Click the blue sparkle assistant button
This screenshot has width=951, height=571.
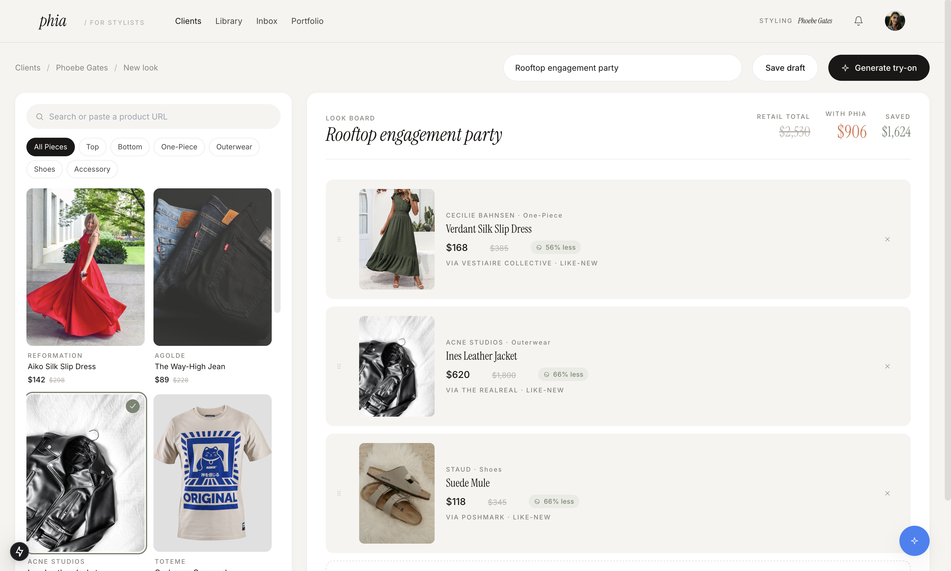click(x=914, y=541)
